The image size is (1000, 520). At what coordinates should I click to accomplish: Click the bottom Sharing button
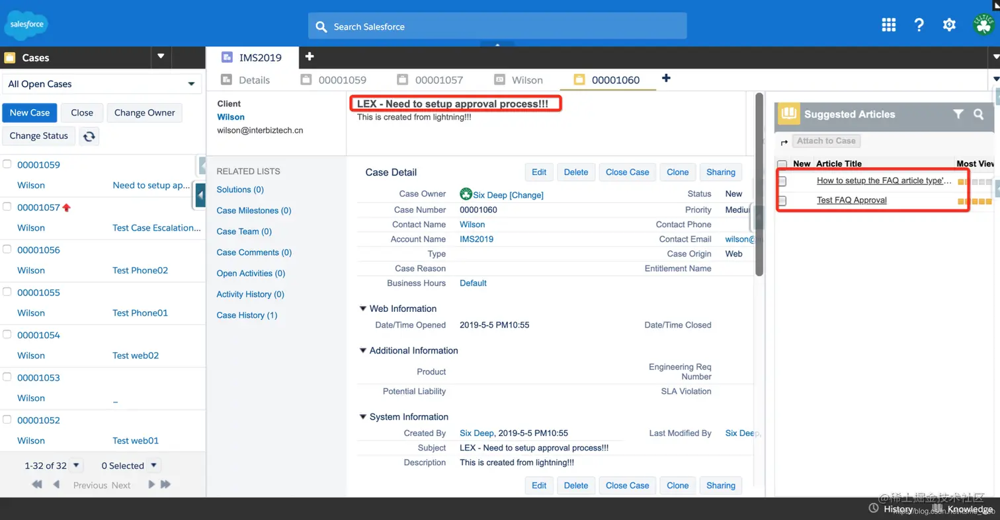point(720,485)
